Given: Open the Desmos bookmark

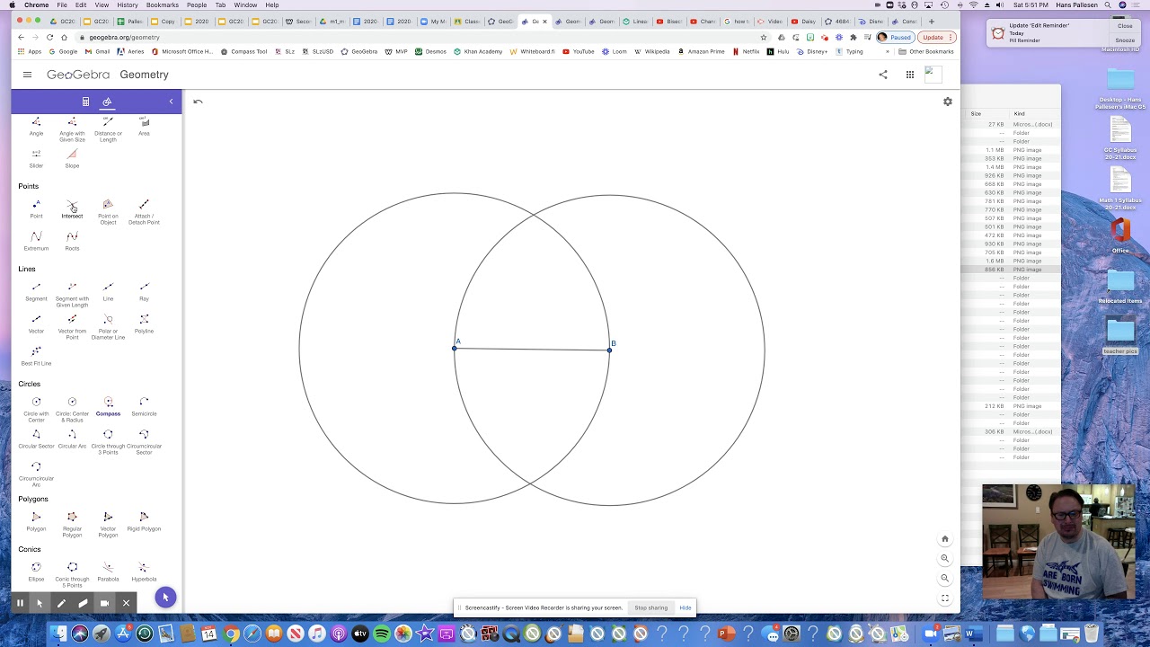Looking at the screenshot, I should pyautogui.click(x=430, y=52).
